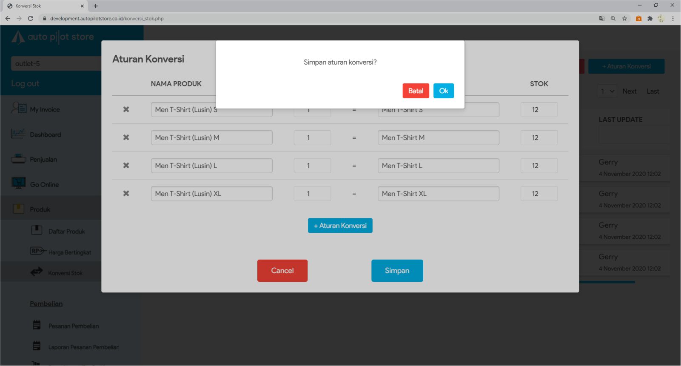Click the browser zoom magnifier icon
The image size is (681, 366).
tap(613, 18)
